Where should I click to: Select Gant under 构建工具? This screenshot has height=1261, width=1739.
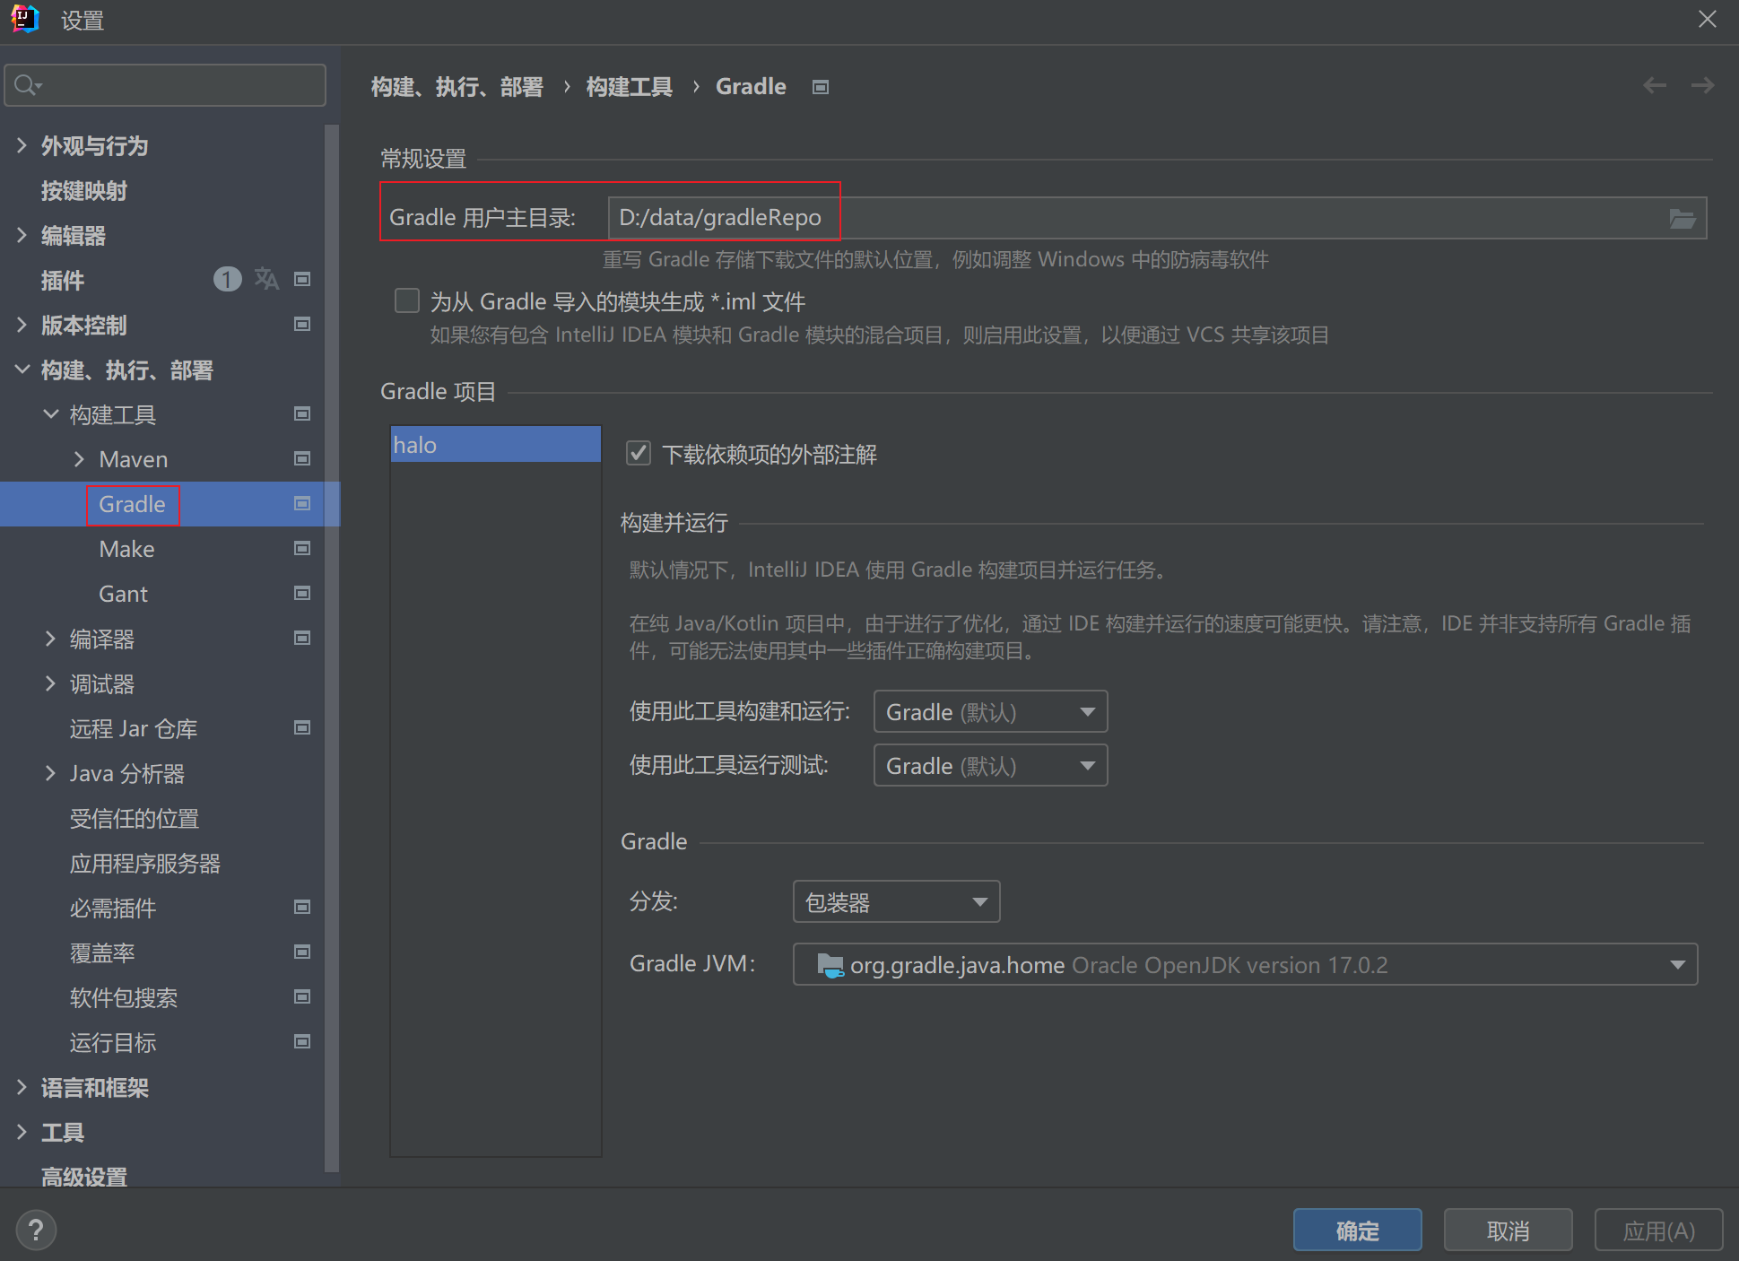click(x=123, y=594)
